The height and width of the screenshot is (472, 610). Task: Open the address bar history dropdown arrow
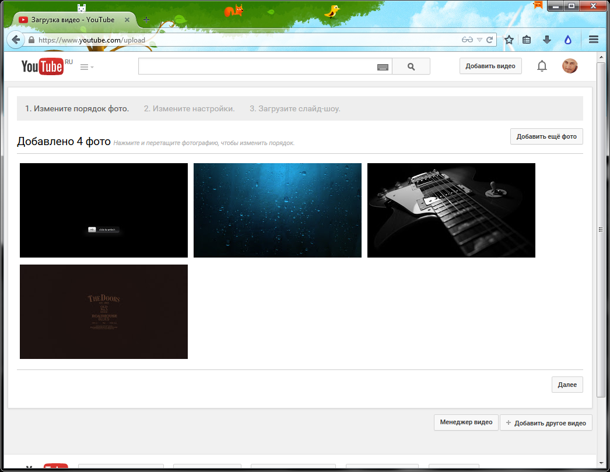pyautogui.click(x=479, y=40)
